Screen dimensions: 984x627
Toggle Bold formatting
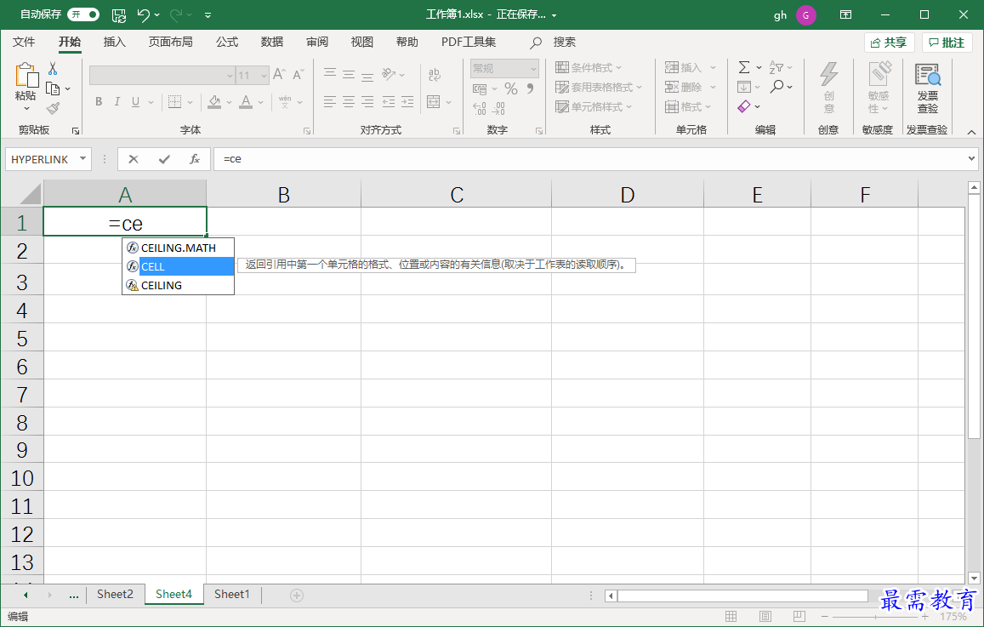[x=99, y=102]
